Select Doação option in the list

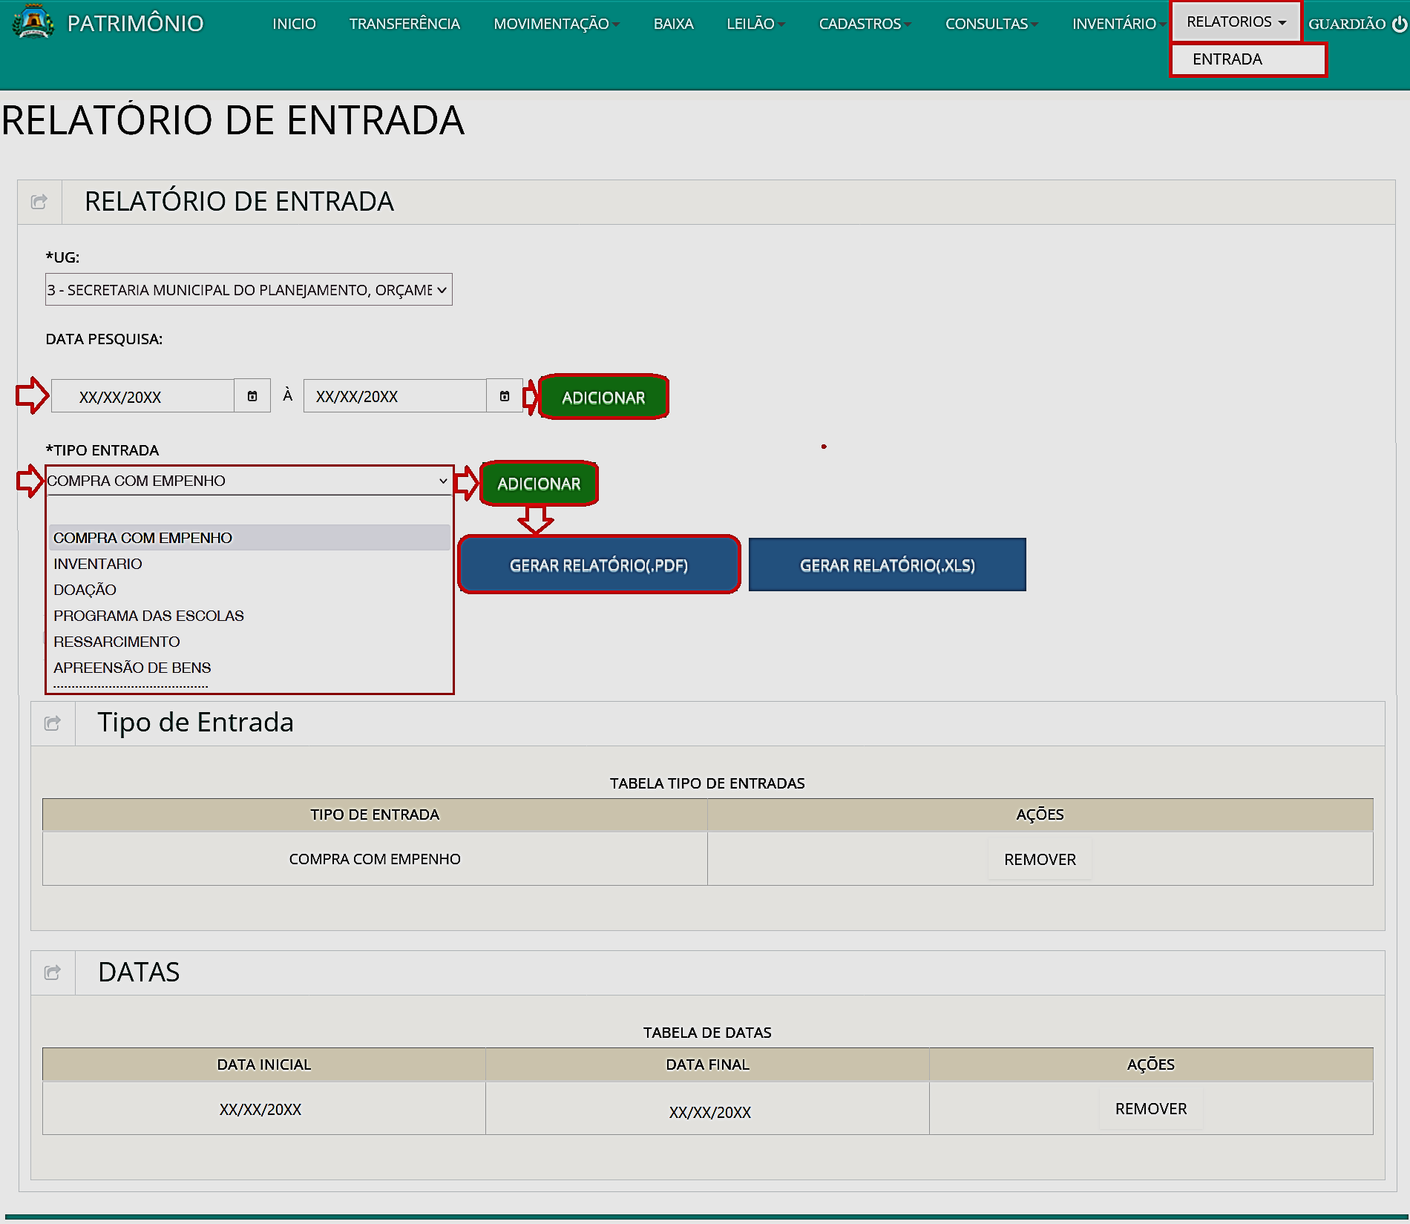[x=249, y=590]
